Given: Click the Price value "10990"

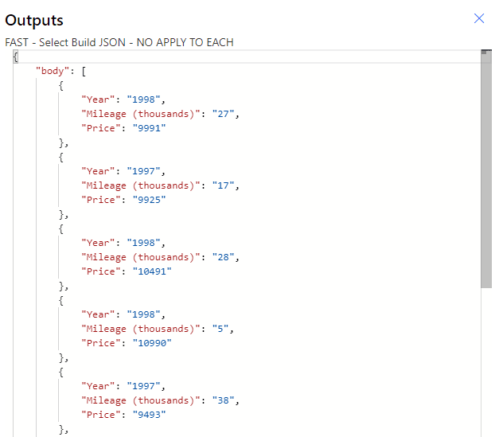Looking at the screenshot, I should pyautogui.click(x=149, y=343).
